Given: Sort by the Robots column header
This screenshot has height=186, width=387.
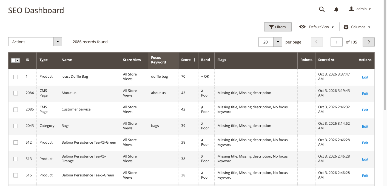Looking at the screenshot, I should [306, 60].
